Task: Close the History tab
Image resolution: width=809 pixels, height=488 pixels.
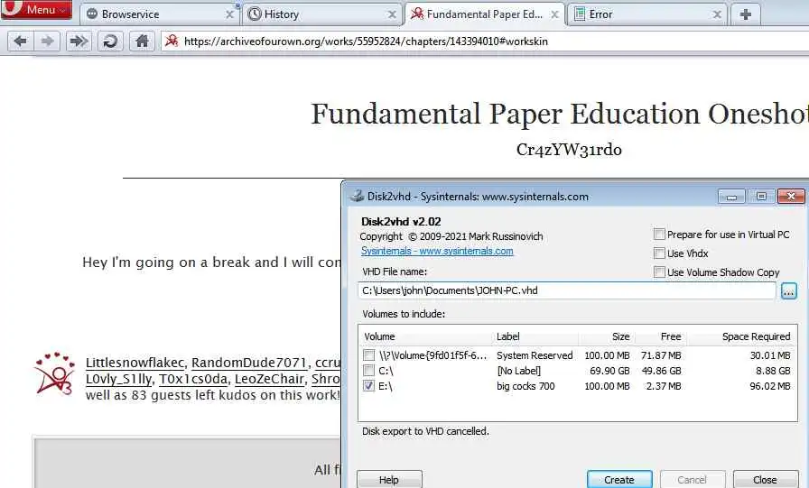Action: (392, 15)
